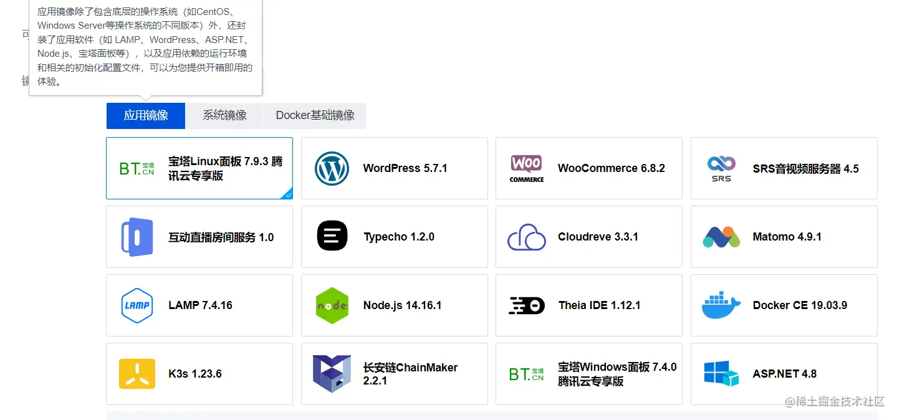
Task: Click the Cloudreve cloud icon
Action: (527, 237)
